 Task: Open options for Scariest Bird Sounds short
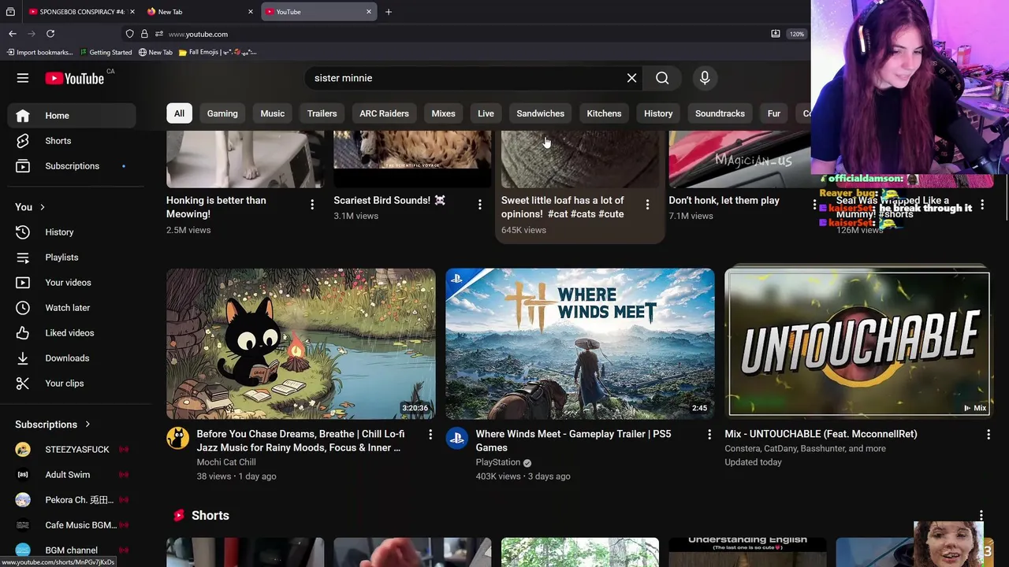pyautogui.click(x=479, y=205)
